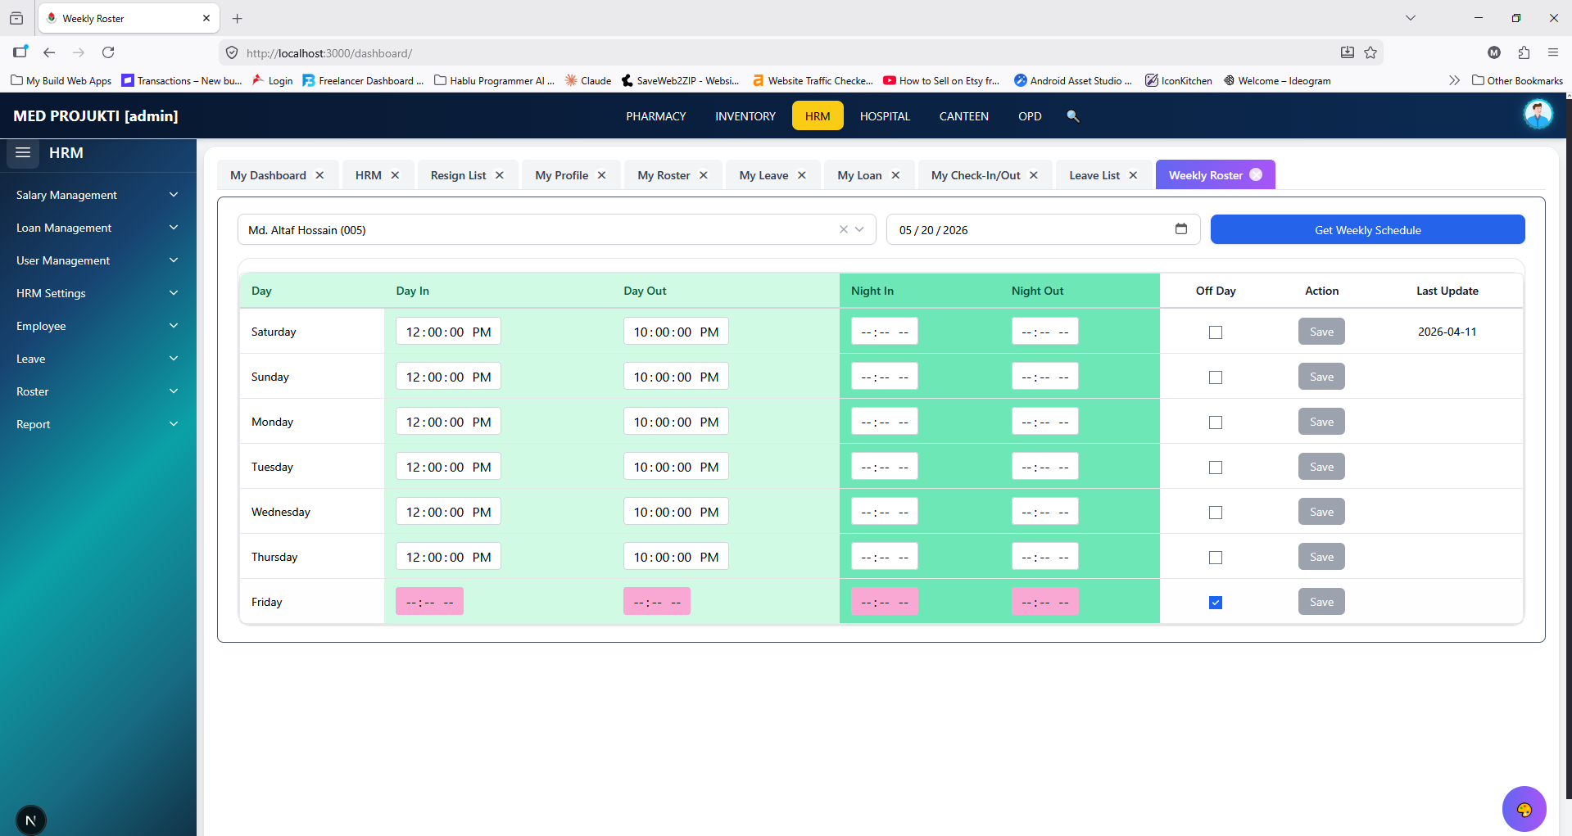Open the PHARMACY module in top navigation
The width and height of the screenshot is (1572, 836).
[x=655, y=116]
